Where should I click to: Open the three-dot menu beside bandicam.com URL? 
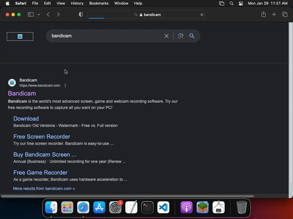click(x=65, y=86)
